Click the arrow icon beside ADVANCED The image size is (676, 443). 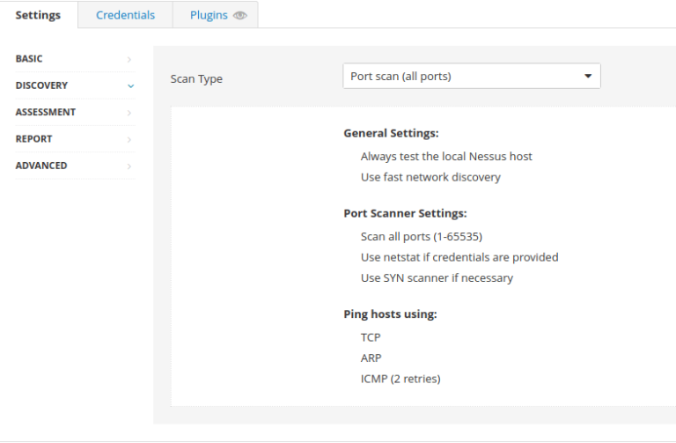point(129,166)
